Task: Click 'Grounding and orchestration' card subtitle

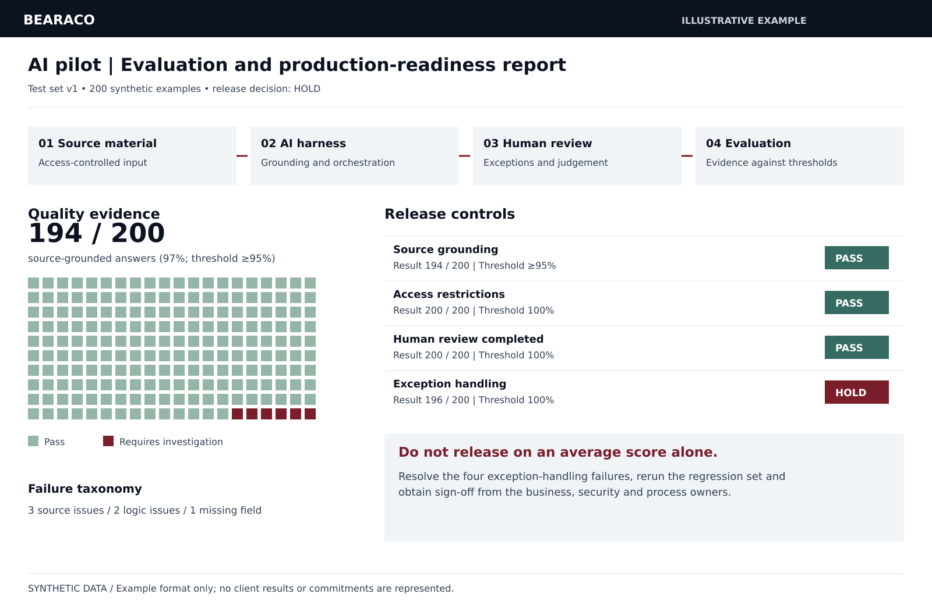Action: (x=328, y=163)
